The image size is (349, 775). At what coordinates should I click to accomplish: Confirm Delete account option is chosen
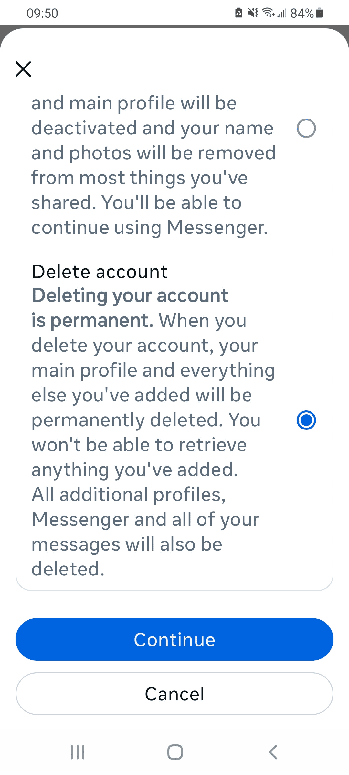306,419
